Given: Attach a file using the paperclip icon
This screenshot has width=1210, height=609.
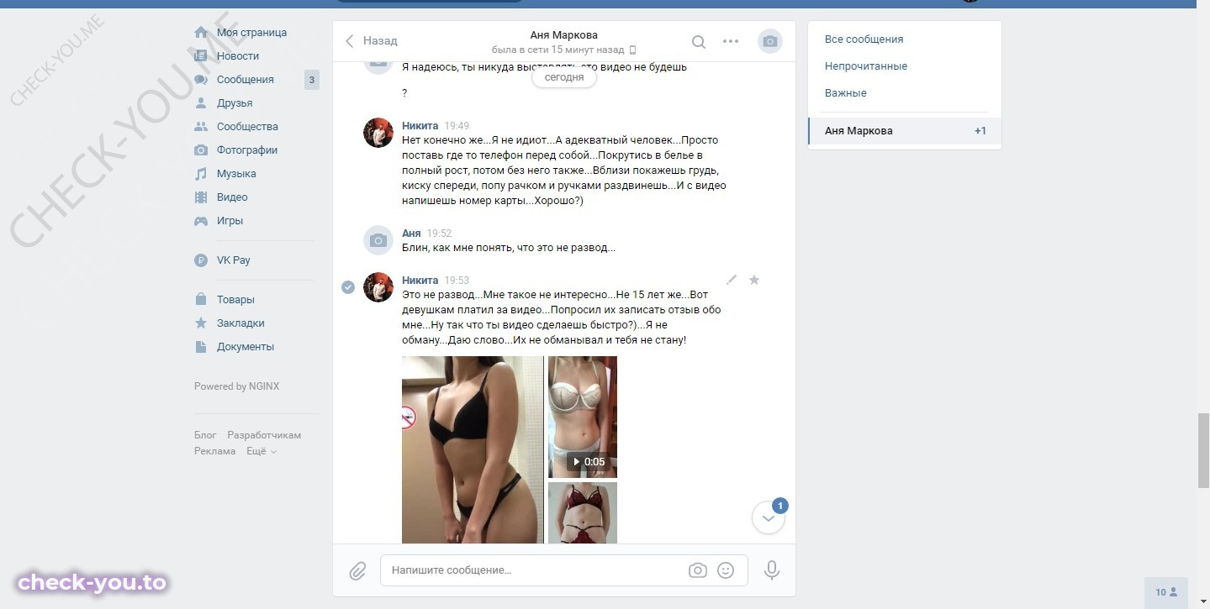Looking at the screenshot, I should [358, 571].
